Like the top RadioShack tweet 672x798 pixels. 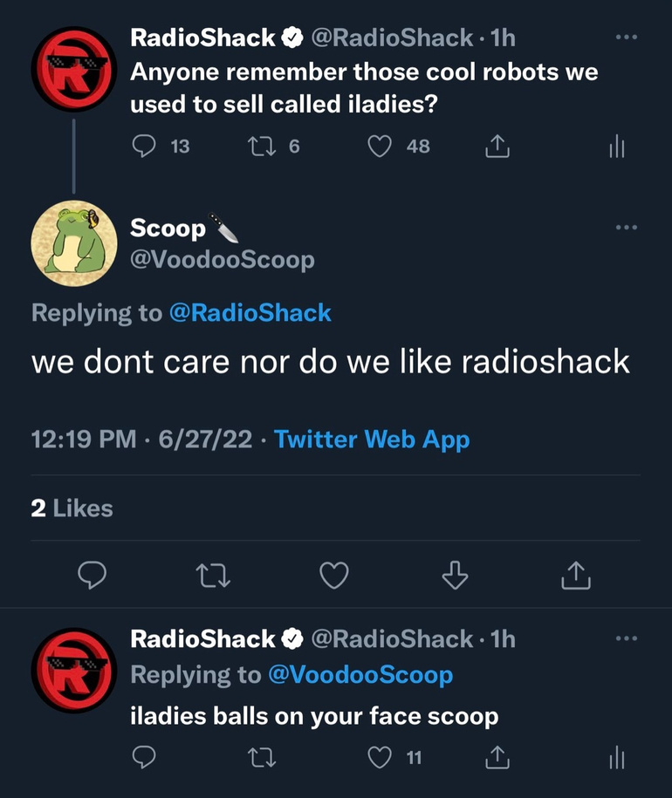click(x=379, y=147)
